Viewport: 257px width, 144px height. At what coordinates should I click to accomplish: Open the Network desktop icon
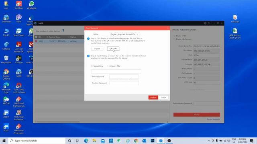(6, 46)
